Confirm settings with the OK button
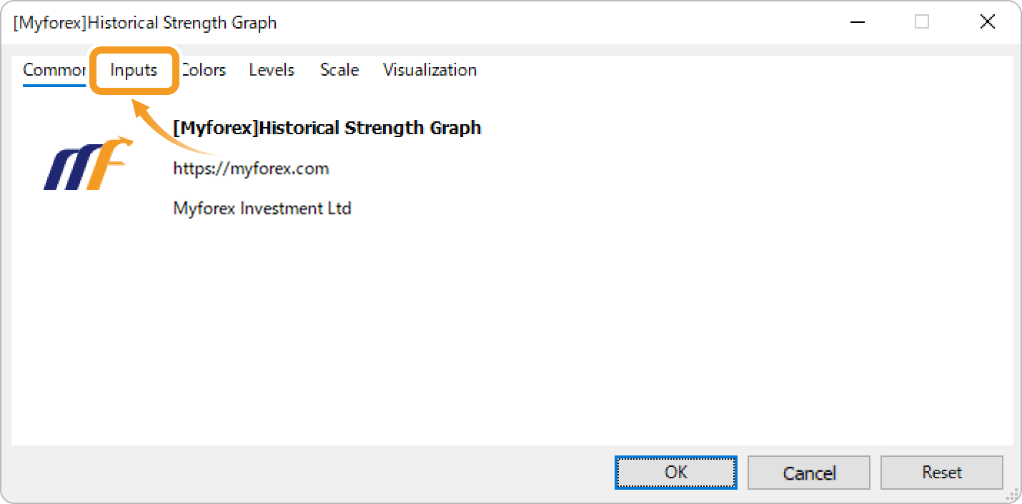The image size is (1022, 504). [x=675, y=472]
